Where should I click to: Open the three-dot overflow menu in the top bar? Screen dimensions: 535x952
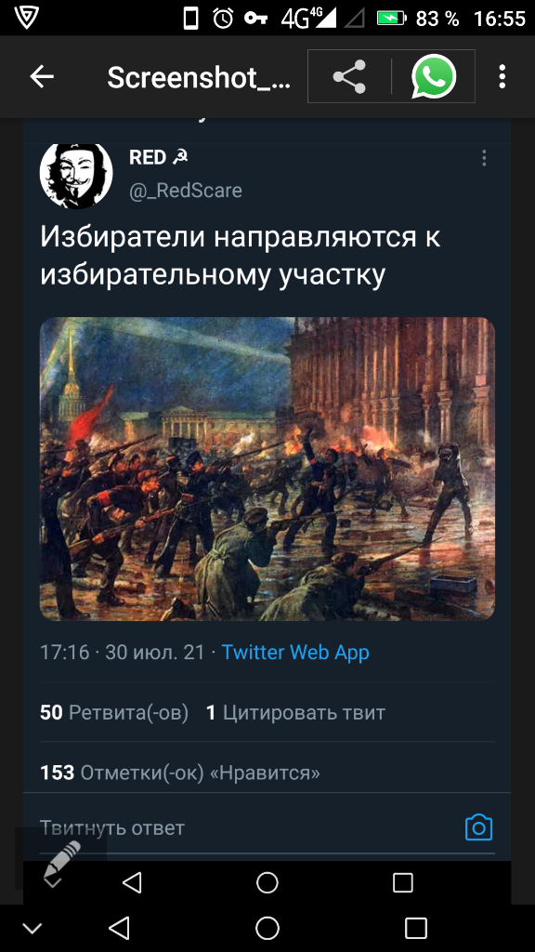[x=502, y=77]
